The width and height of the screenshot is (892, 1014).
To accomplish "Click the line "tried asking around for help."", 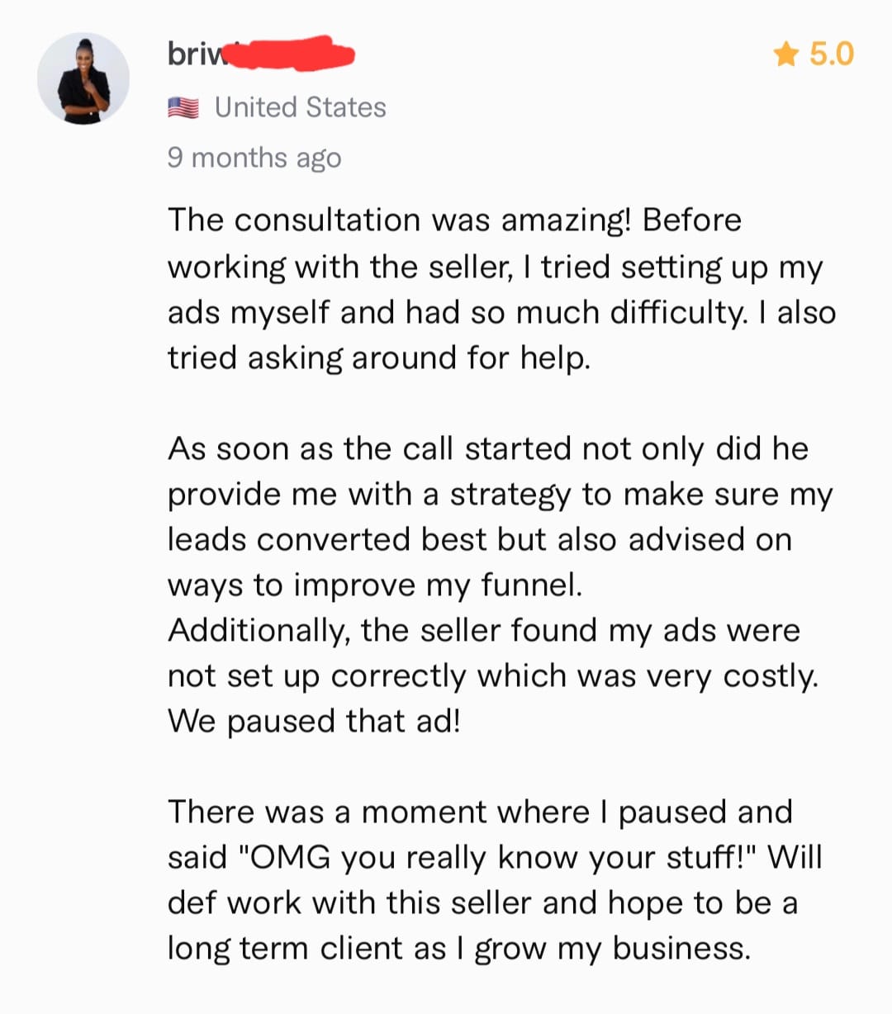I will (x=379, y=358).
